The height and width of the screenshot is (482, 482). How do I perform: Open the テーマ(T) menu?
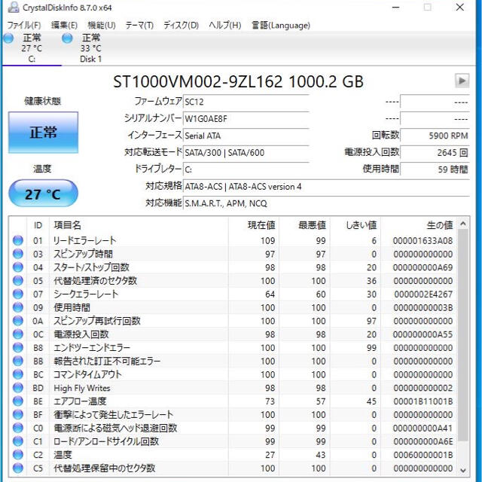coord(139,25)
